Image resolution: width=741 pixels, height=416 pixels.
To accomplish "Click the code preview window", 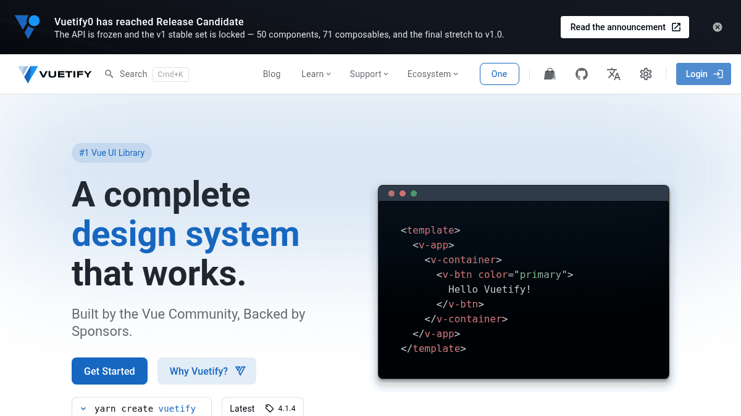I will pos(524,282).
